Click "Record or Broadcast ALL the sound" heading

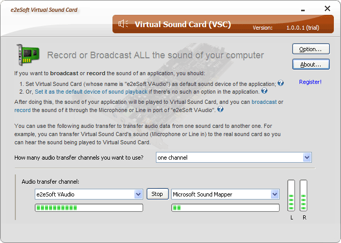[x=155, y=55]
